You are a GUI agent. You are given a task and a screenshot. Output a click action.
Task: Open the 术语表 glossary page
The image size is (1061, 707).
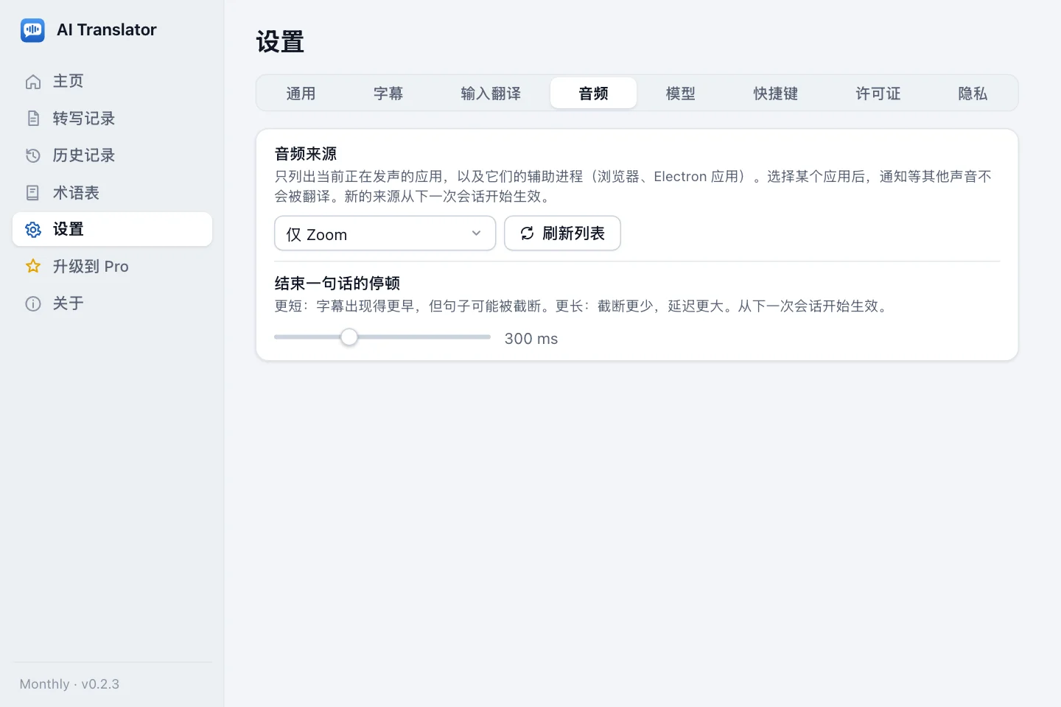click(112, 193)
